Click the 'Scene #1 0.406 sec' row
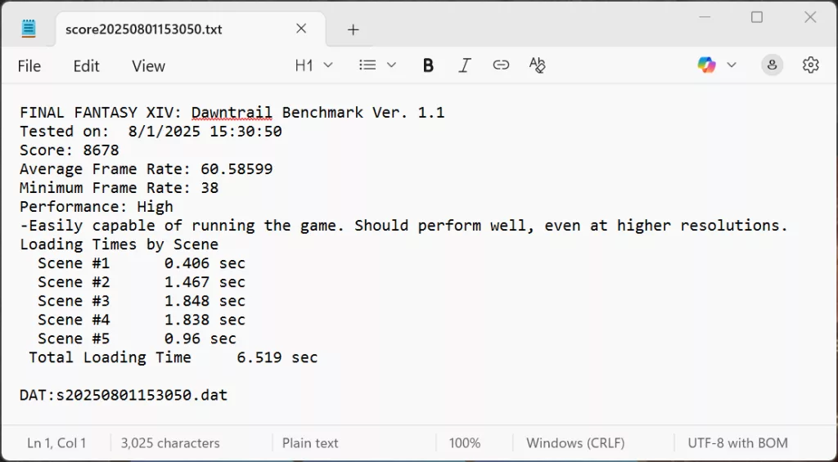This screenshot has width=838, height=462. (x=142, y=263)
